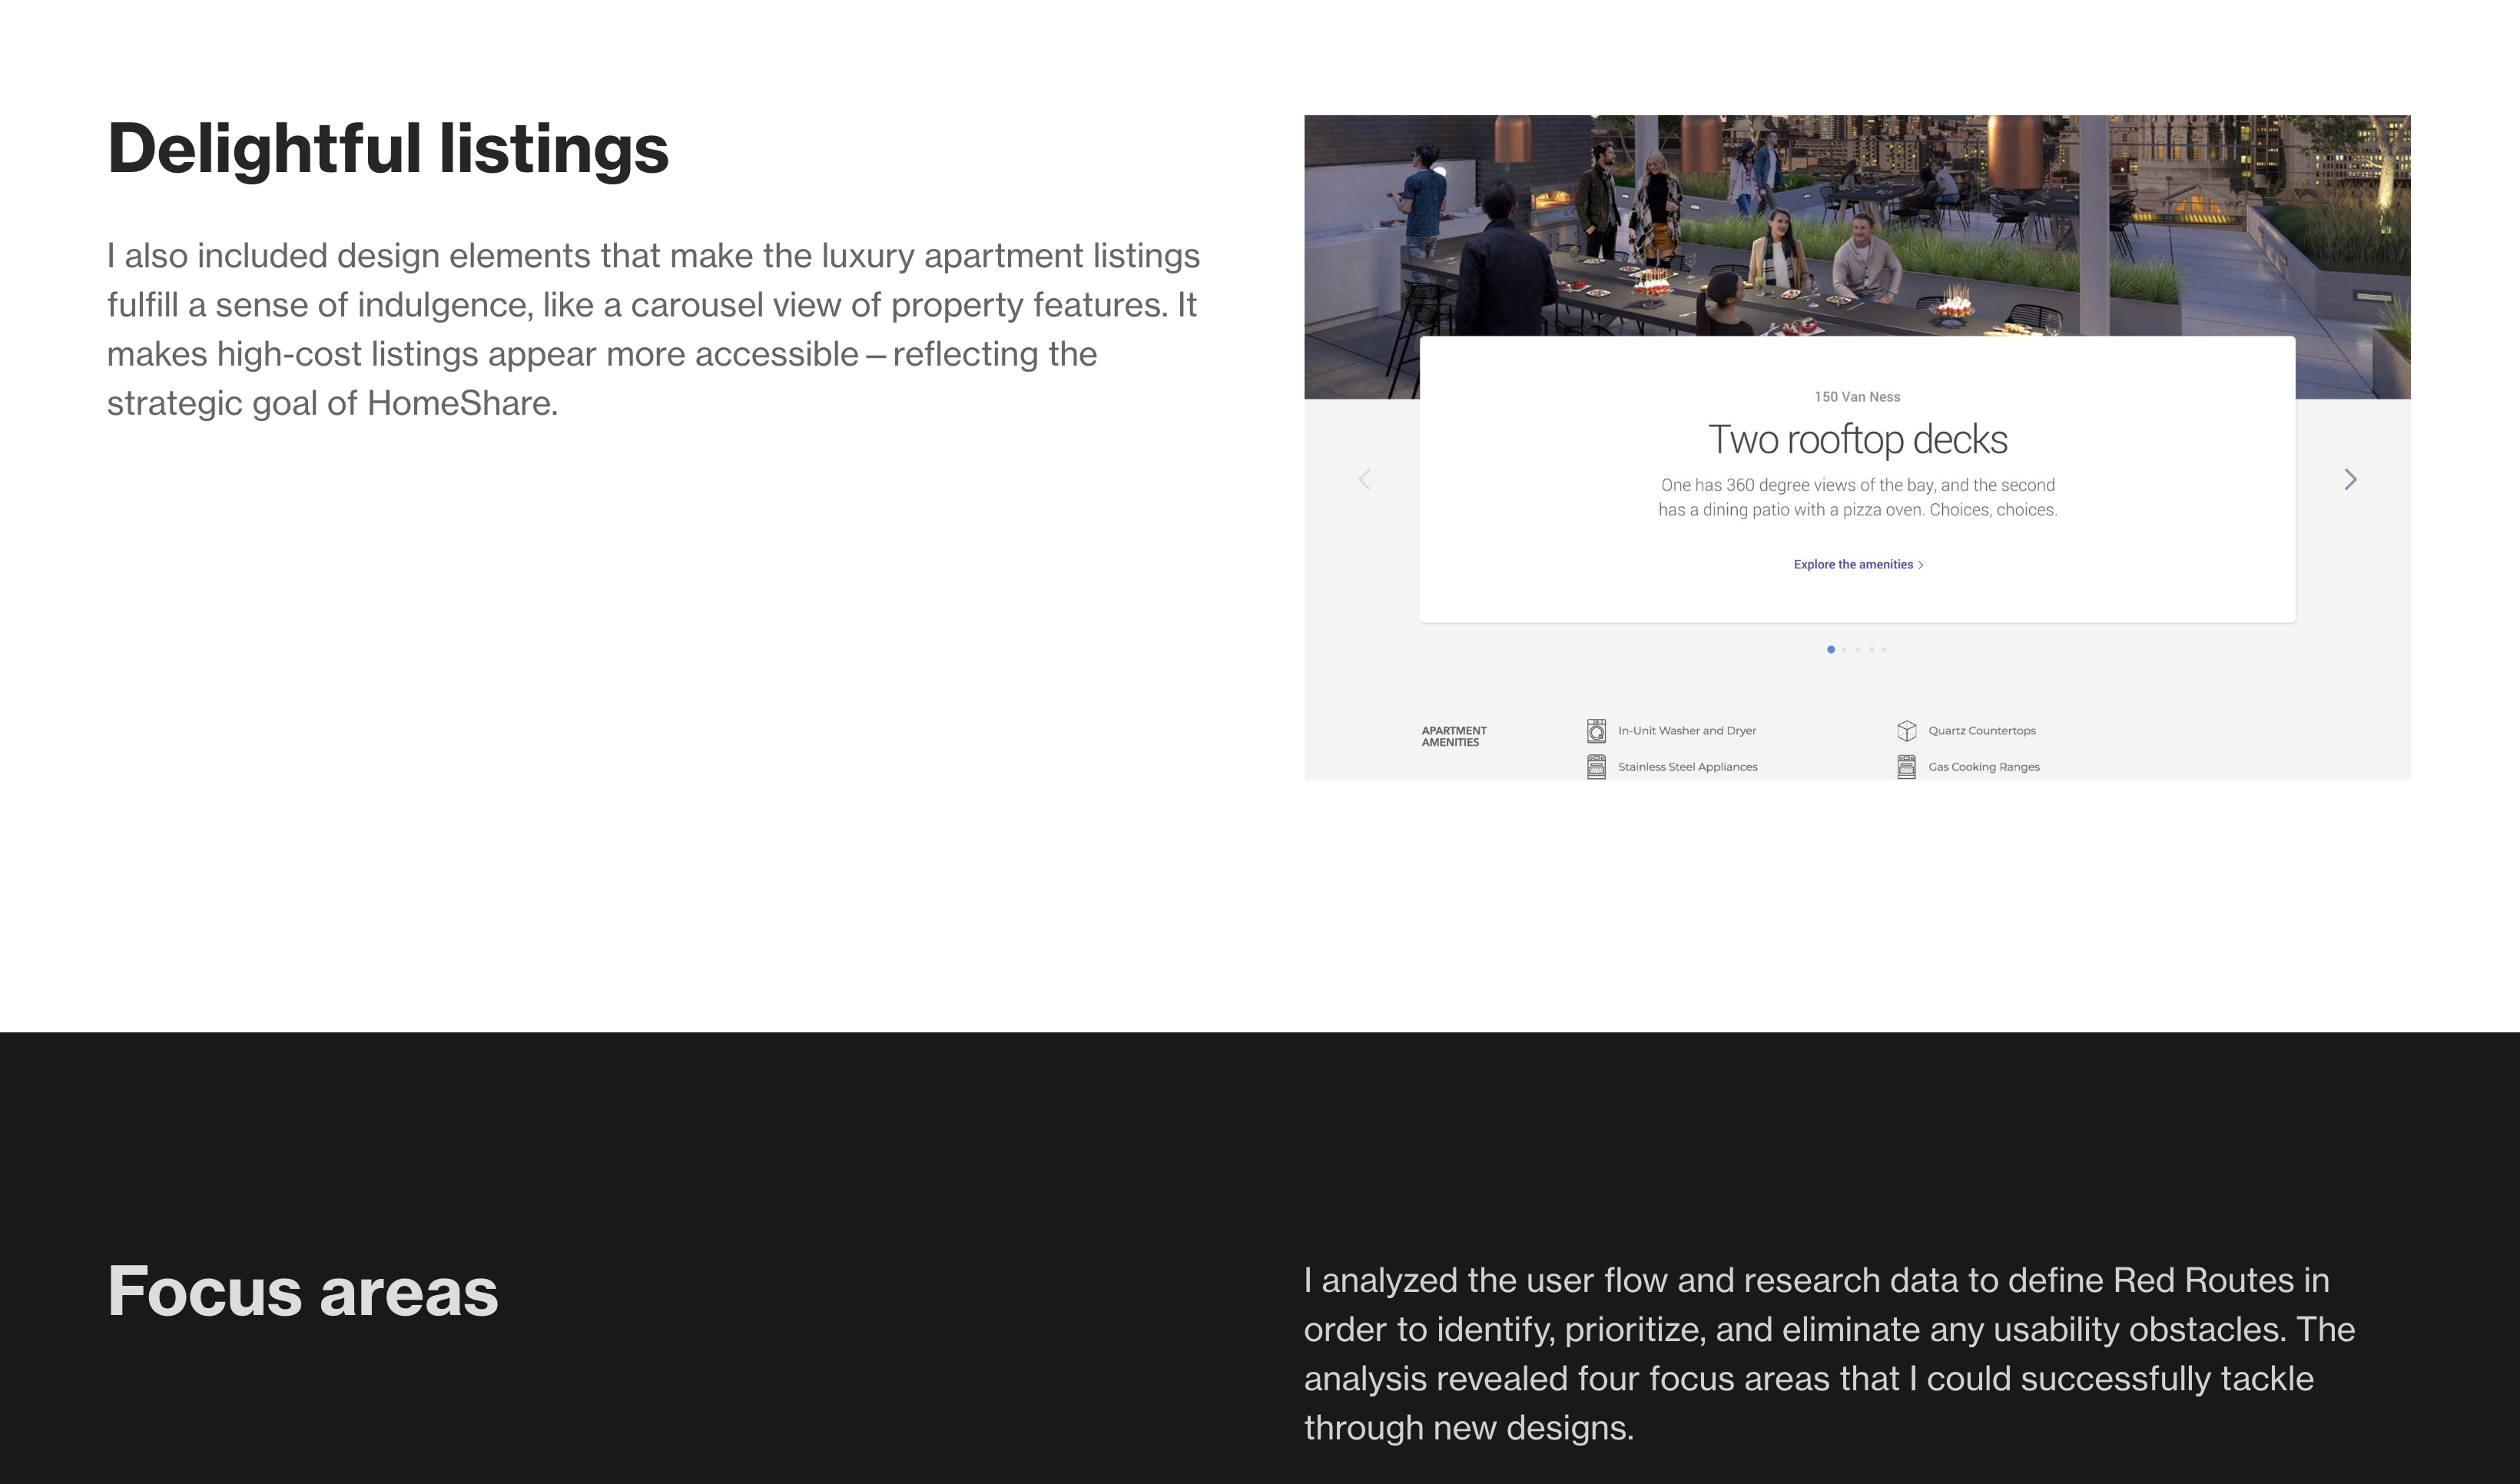Viewport: 2520px width, 1484px height.
Task: Click the Gas Cooking Ranges label
Action: [x=1984, y=767]
